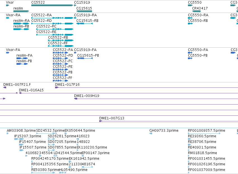Select EST HL05490.5prime label
Screen dimensions: 238x174
74,170
